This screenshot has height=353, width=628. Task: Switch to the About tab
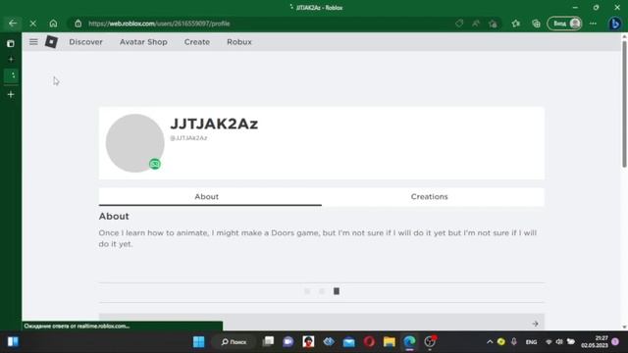(210, 196)
